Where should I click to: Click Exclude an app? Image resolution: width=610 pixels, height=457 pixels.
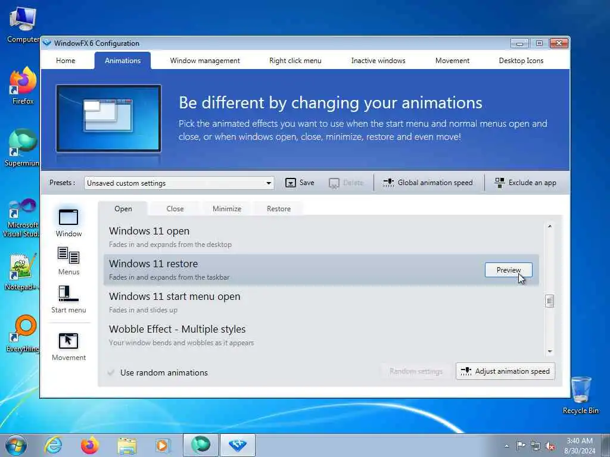tap(525, 183)
